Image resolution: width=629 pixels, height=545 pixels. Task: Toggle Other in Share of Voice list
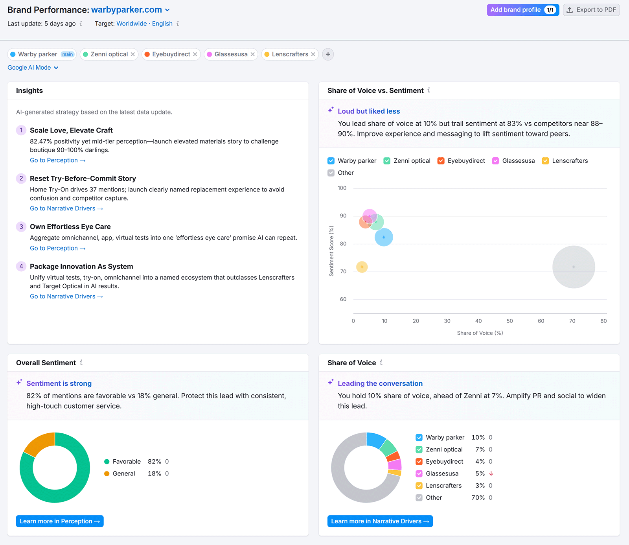[x=419, y=498]
